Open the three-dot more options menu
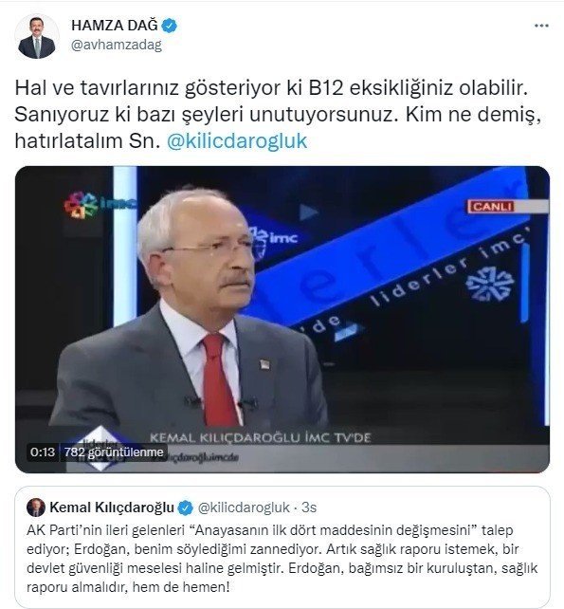 point(541,26)
